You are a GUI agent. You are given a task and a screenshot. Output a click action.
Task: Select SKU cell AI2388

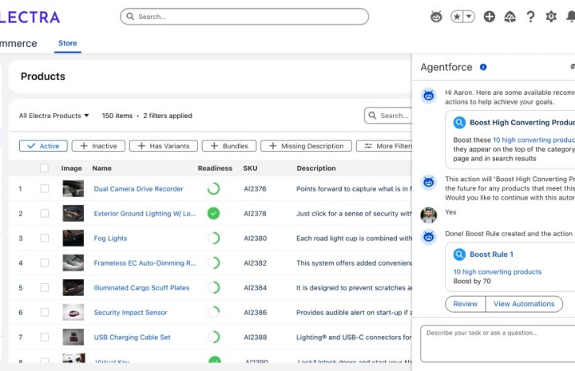click(x=256, y=337)
